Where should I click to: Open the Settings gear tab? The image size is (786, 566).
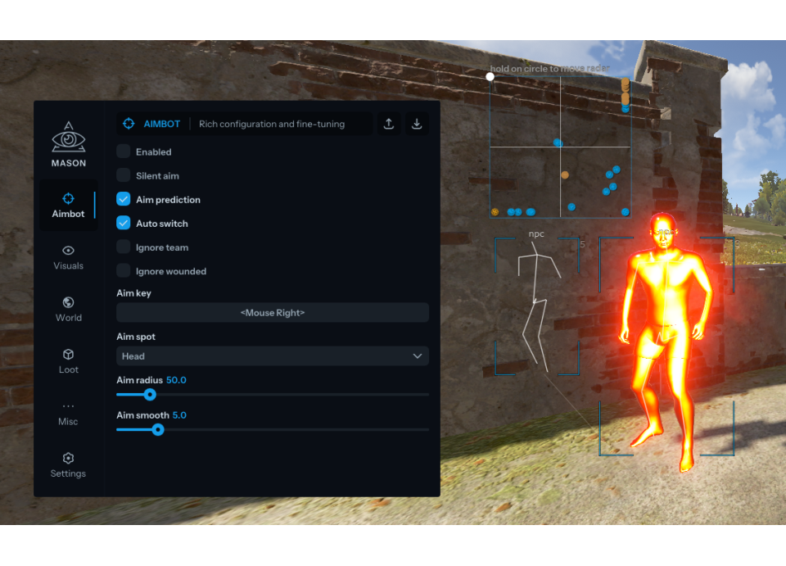pos(68,465)
